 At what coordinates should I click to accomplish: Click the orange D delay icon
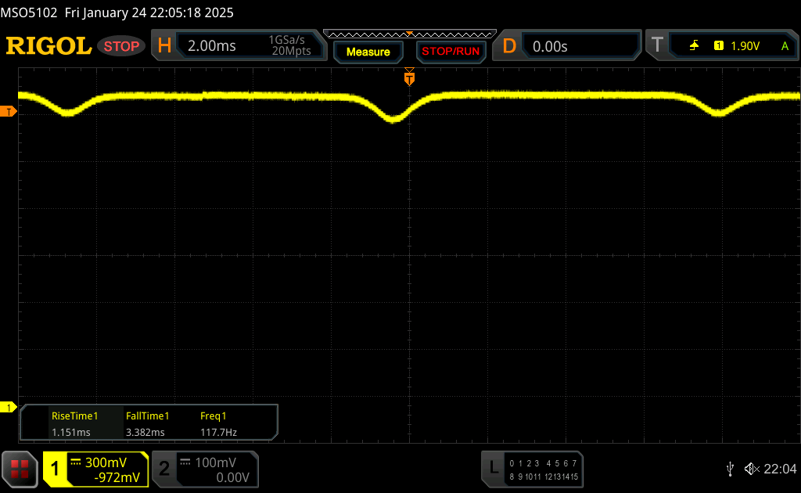(509, 46)
